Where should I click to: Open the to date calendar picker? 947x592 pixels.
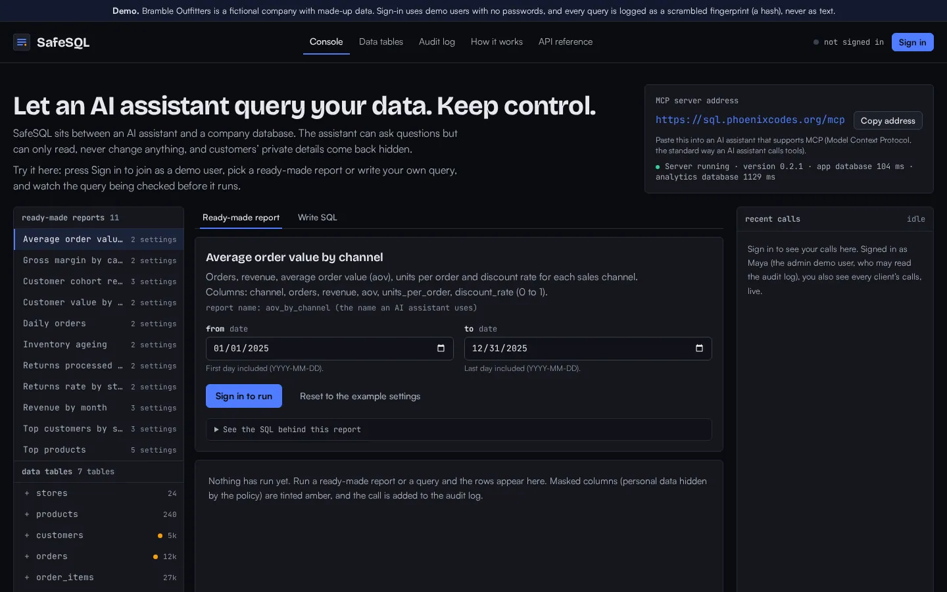[x=699, y=349]
